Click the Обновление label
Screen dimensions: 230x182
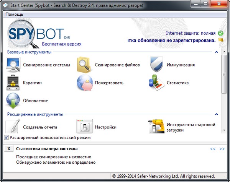35,101
